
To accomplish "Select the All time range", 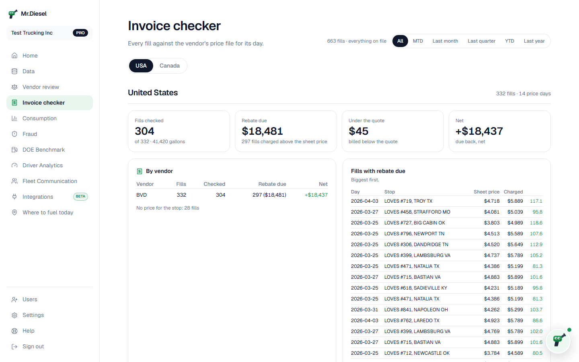I will click(400, 41).
